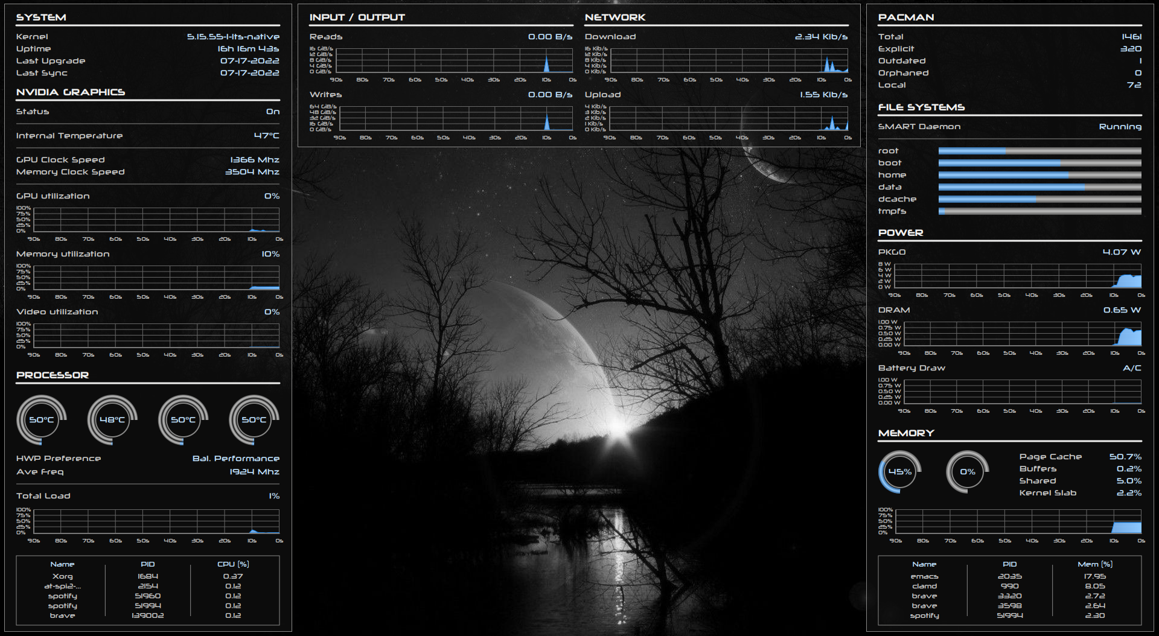Click the SMART Daemon Running status

(x=1120, y=127)
